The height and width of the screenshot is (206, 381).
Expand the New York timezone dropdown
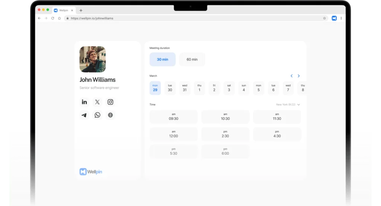coord(288,105)
